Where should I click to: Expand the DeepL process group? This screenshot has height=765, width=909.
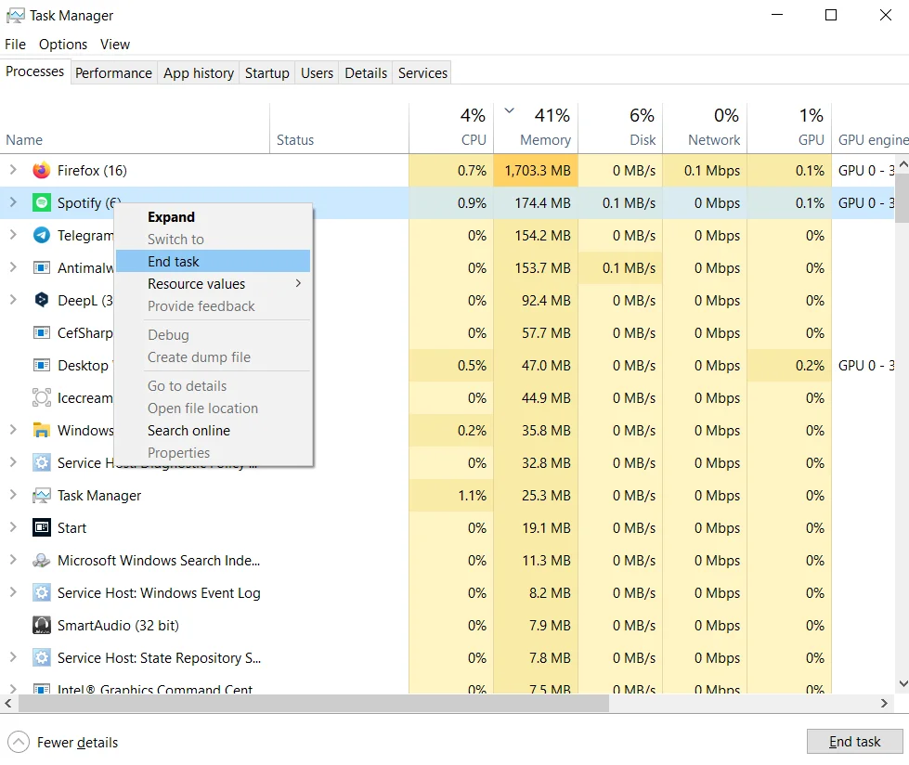point(13,300)
